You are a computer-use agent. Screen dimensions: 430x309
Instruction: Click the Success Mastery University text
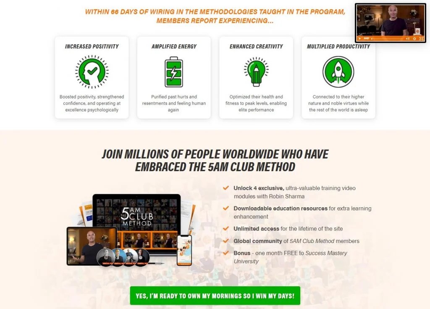pyautogui.click(x=291, y=257)
